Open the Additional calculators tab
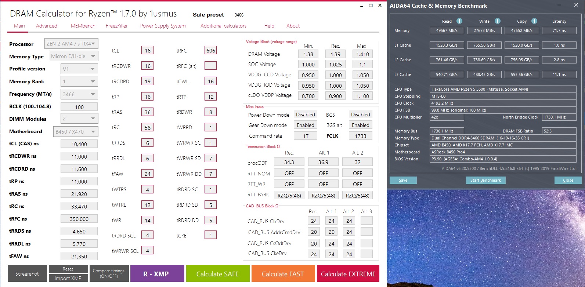The height and width of the screenshot is (287, 585). 224,26
